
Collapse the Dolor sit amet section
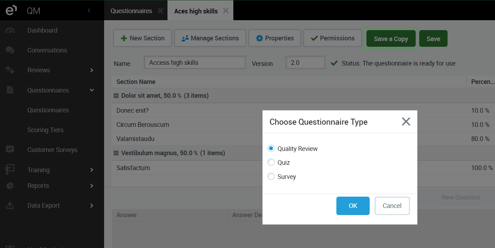click(116, 96)
